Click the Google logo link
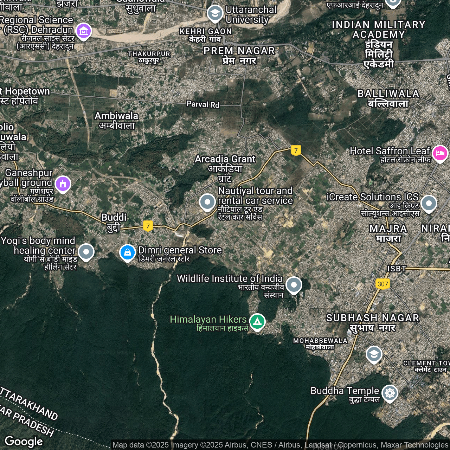 pos(24,441)
